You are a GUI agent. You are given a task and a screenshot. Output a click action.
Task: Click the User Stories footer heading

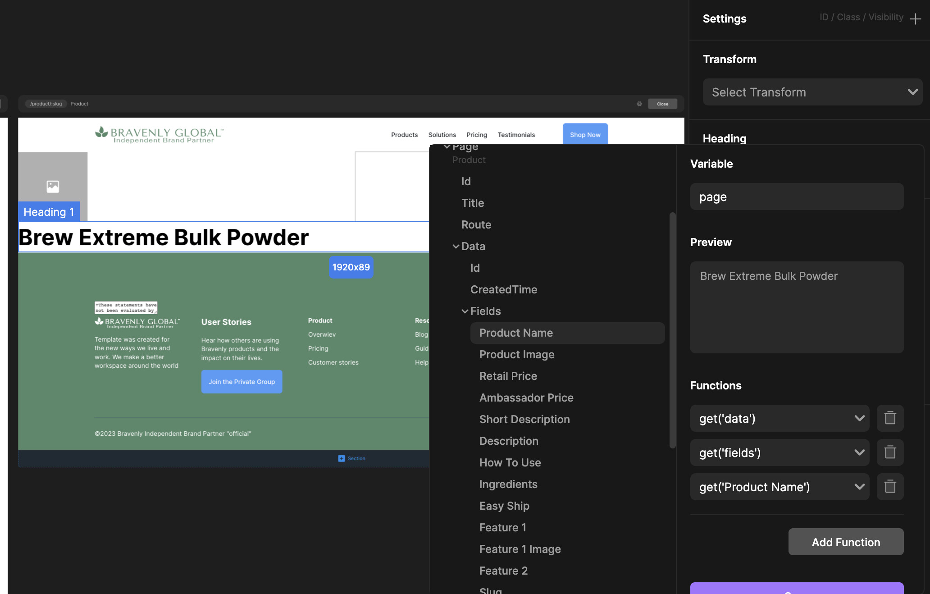click(x=226, y=322)
